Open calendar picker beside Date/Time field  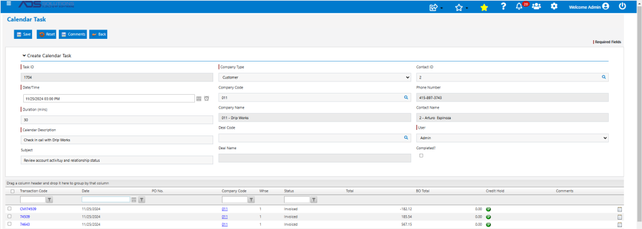pos(199,99)
